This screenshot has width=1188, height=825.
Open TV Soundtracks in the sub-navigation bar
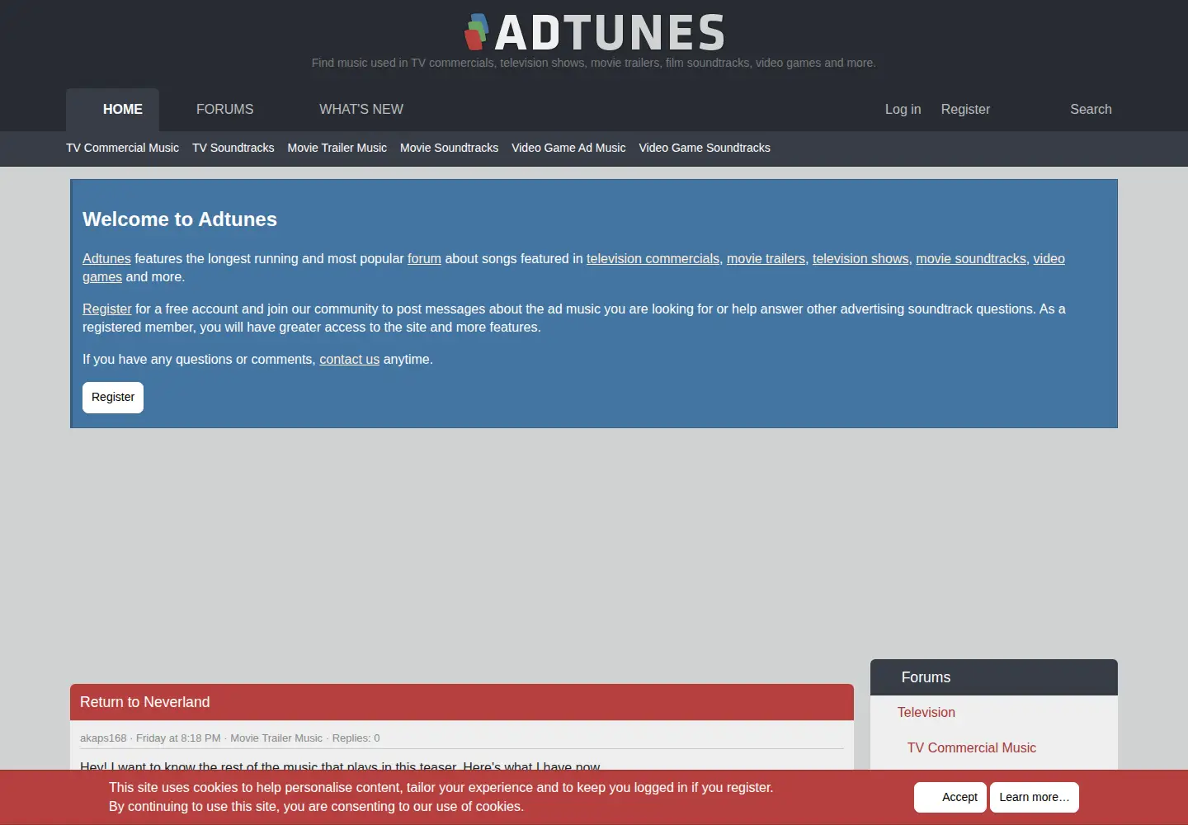pyautogui.click(x=233, y=148)
